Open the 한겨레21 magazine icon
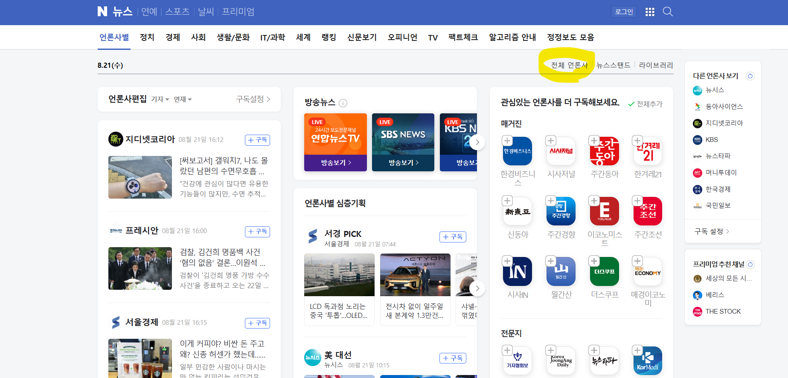This screenshot has height=378, width=788. point(648,151)
